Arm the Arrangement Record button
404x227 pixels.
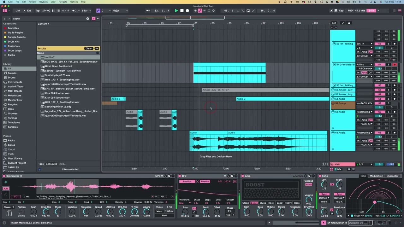point(187,11)
